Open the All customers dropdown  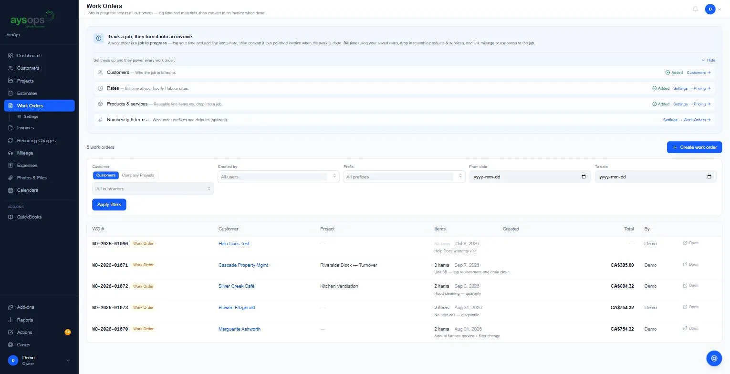pyautogui.click(x=153, y=189)
